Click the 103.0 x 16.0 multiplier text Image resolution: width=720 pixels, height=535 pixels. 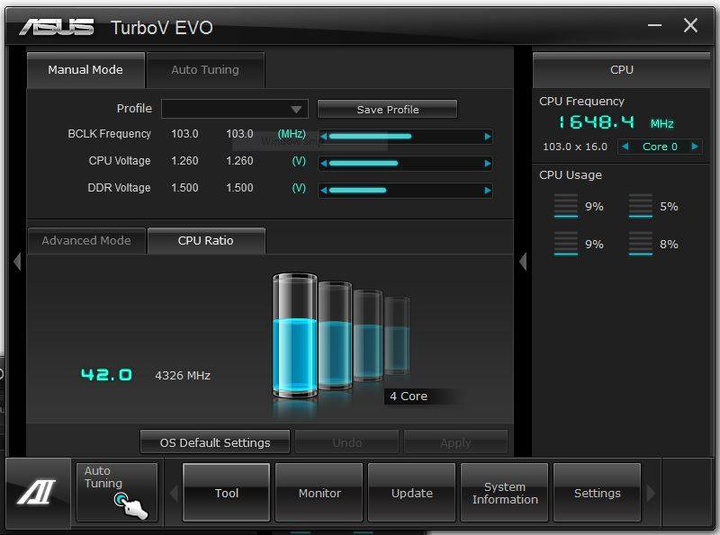coord(575,147)
